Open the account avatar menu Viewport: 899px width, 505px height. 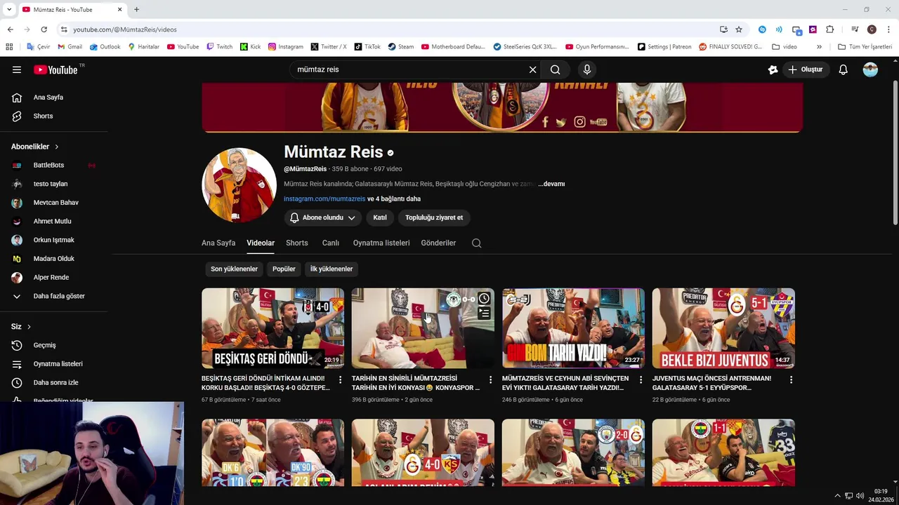[x=870, y=69]
